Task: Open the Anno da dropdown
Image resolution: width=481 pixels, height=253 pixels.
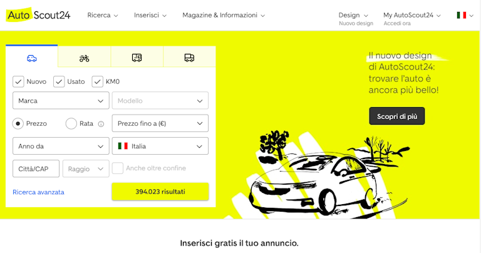Action: [61, 146]
